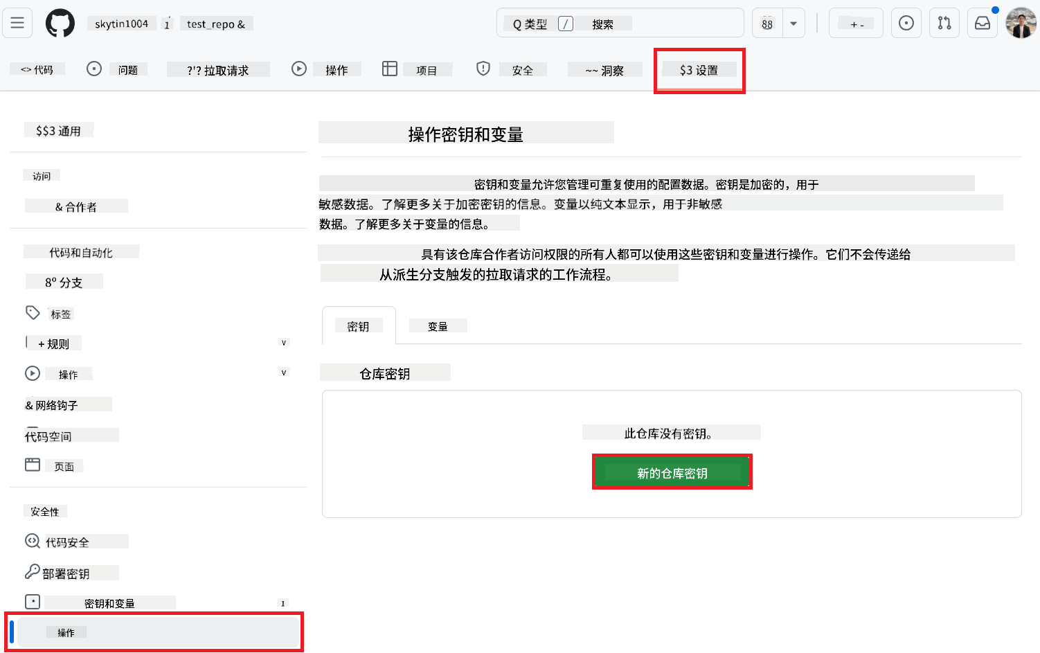Open test_repo repository link
Image resolution: width=1040 pixels, height=653 pixels.
(x=216, y=24)
